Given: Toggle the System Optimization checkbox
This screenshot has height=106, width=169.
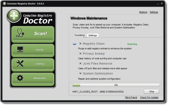Looking at the screenshot, I should click(x=80, y=74).
